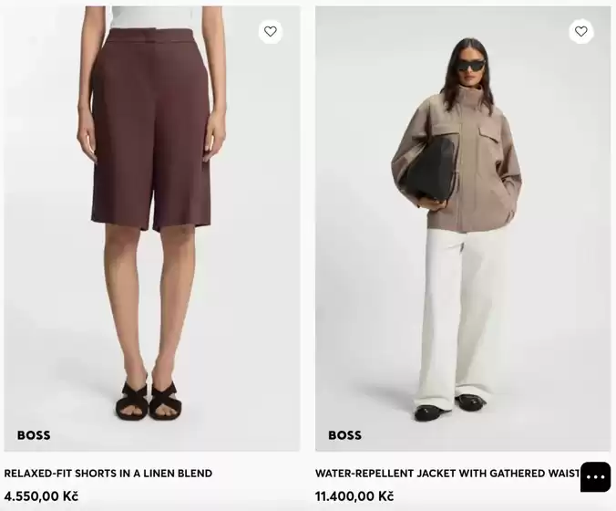The width and height of the screenshot is (616, 511).
Task: Open the water-repellent jacket product image
Action: (x=463, y=228)
